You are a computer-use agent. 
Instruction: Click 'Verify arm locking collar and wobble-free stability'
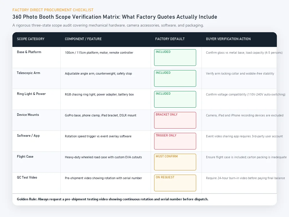coord(240,73)
